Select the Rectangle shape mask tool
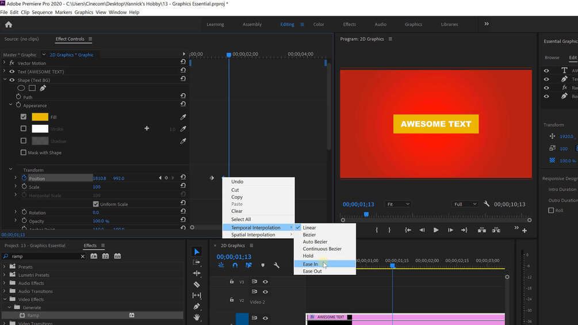This screenshot has height=325, width=578. coord(32,88)
